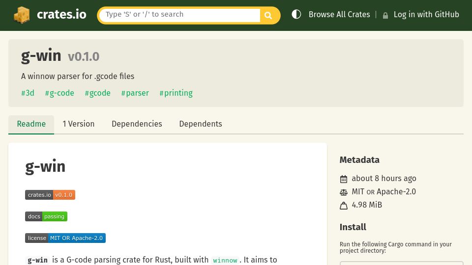Click the package weight icon beside 4.98 MiB
The height and width of the screenshot is (265, 472).
coord(344,206)
